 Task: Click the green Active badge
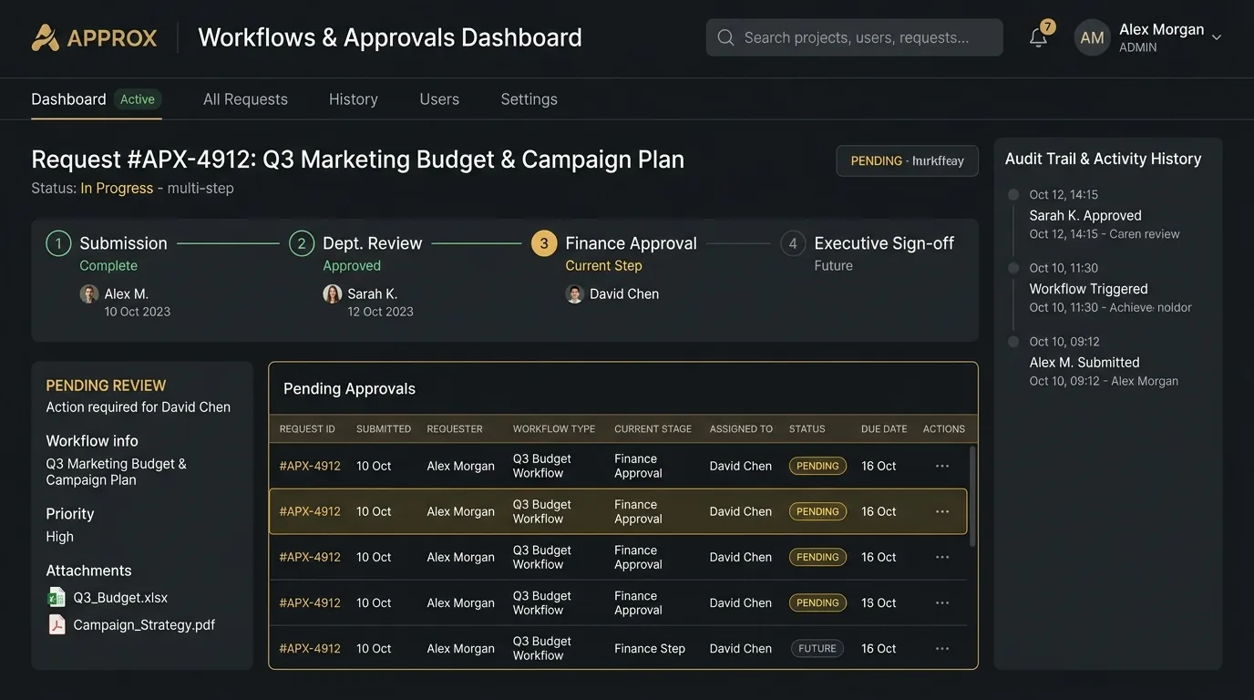click(138, 99)
